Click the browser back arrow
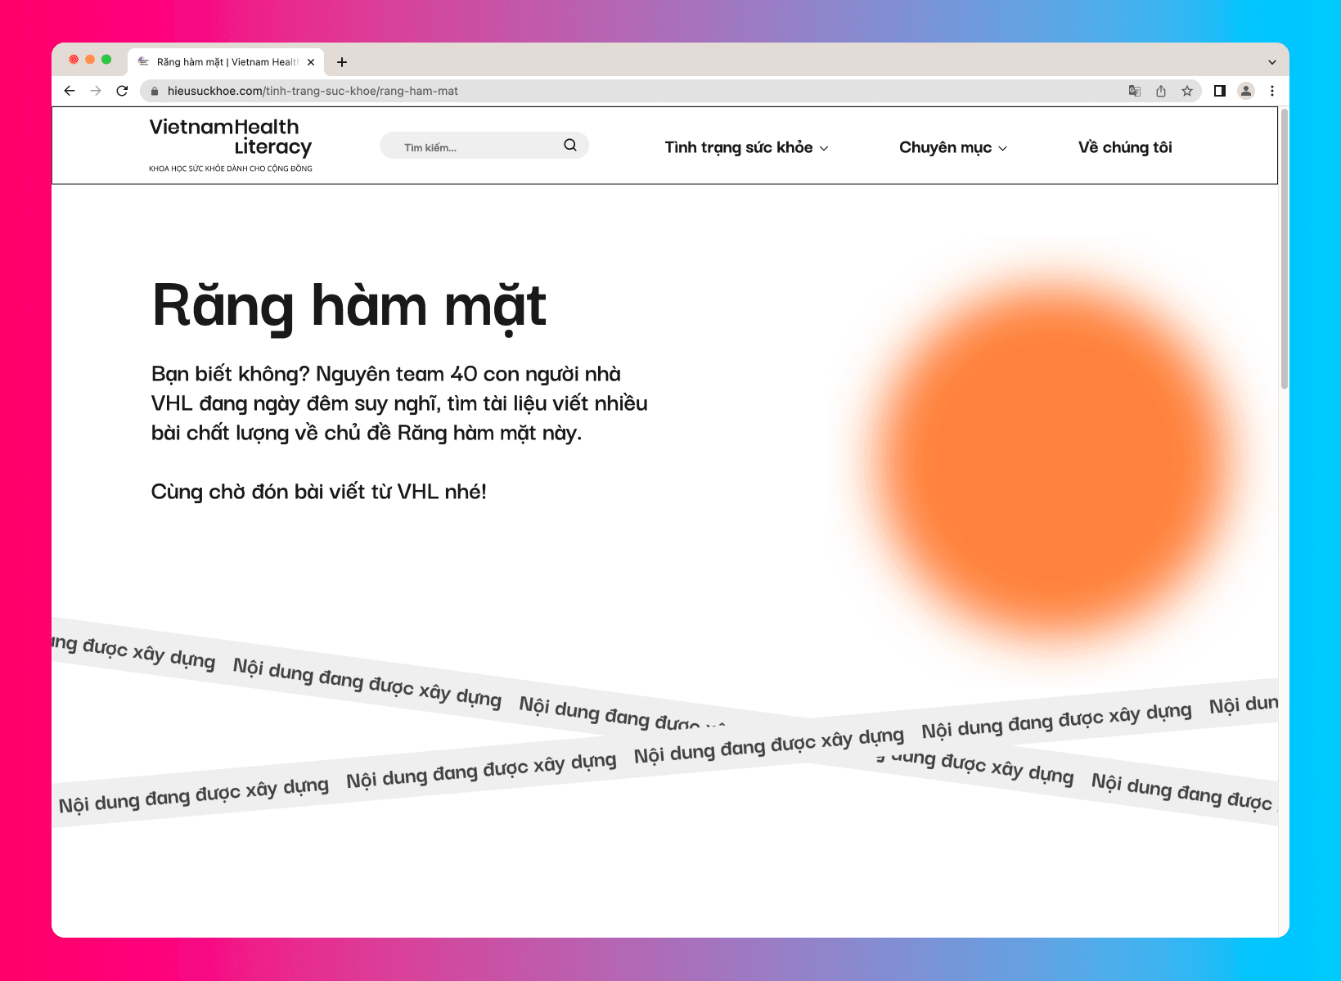Image resolution: width=1341 pixels, height=981 pixels. pyautogui.click(x=70, y=91)
